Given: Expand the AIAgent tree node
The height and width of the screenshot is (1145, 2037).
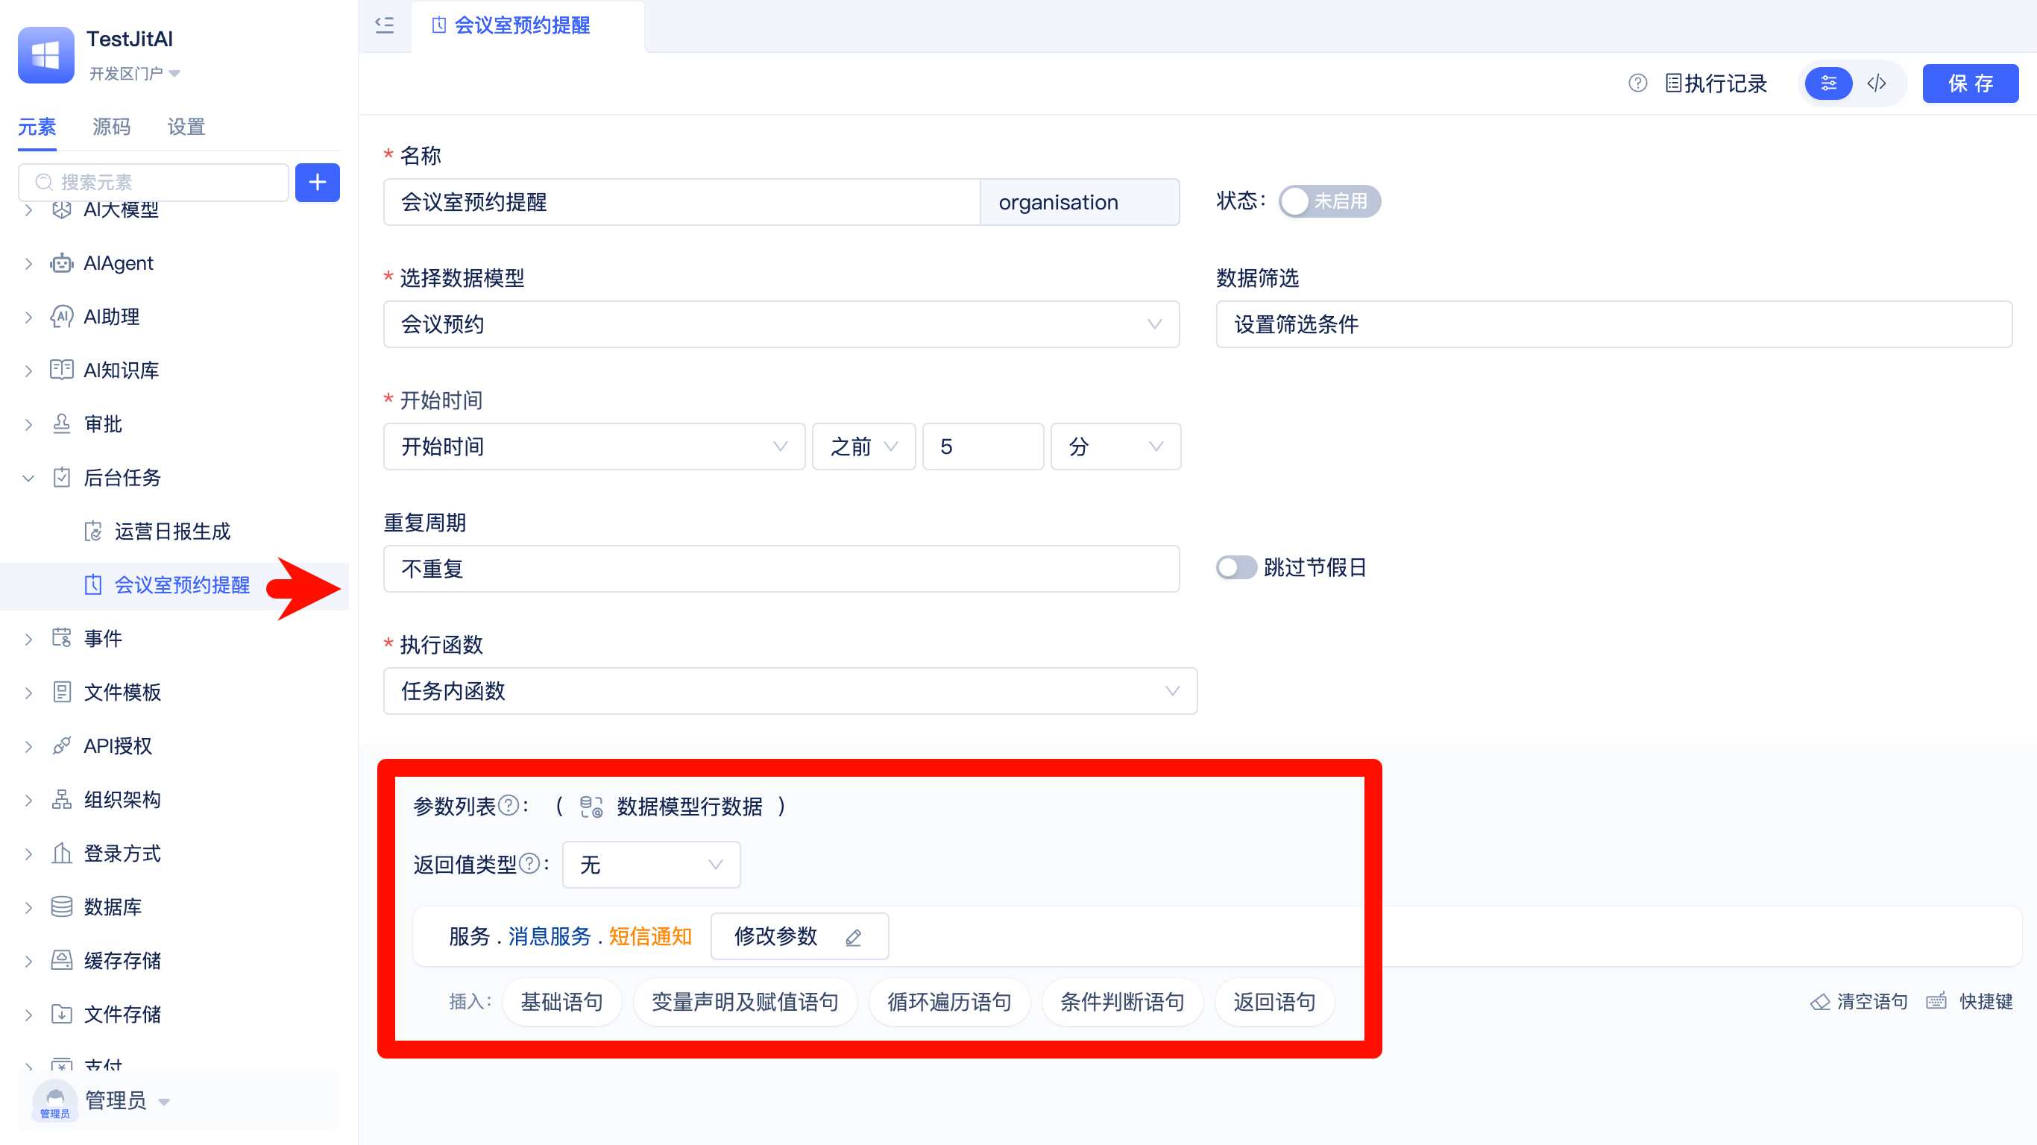Looking at the screenshot, I should [28, 263].
